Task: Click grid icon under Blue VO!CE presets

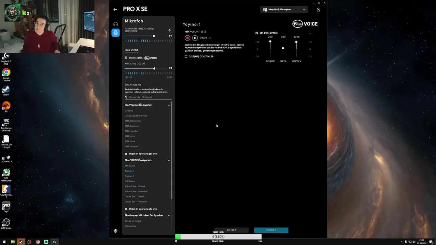Action: click(x=126, y=209)
